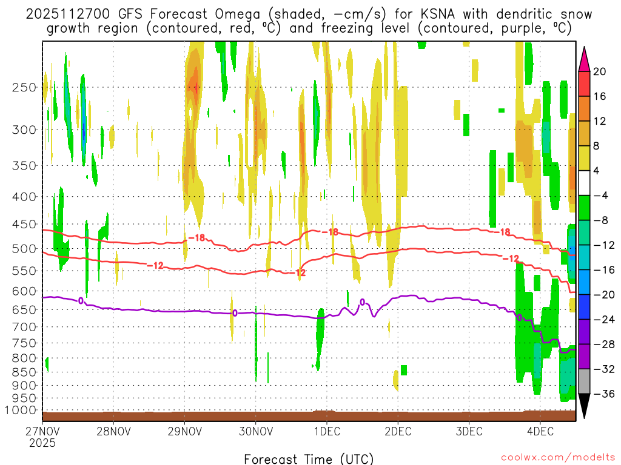Click the dark blue -20 to -24 swatch
Image resolution: width=621 pixels, height=465 pixels.
(x=584, y=307)
